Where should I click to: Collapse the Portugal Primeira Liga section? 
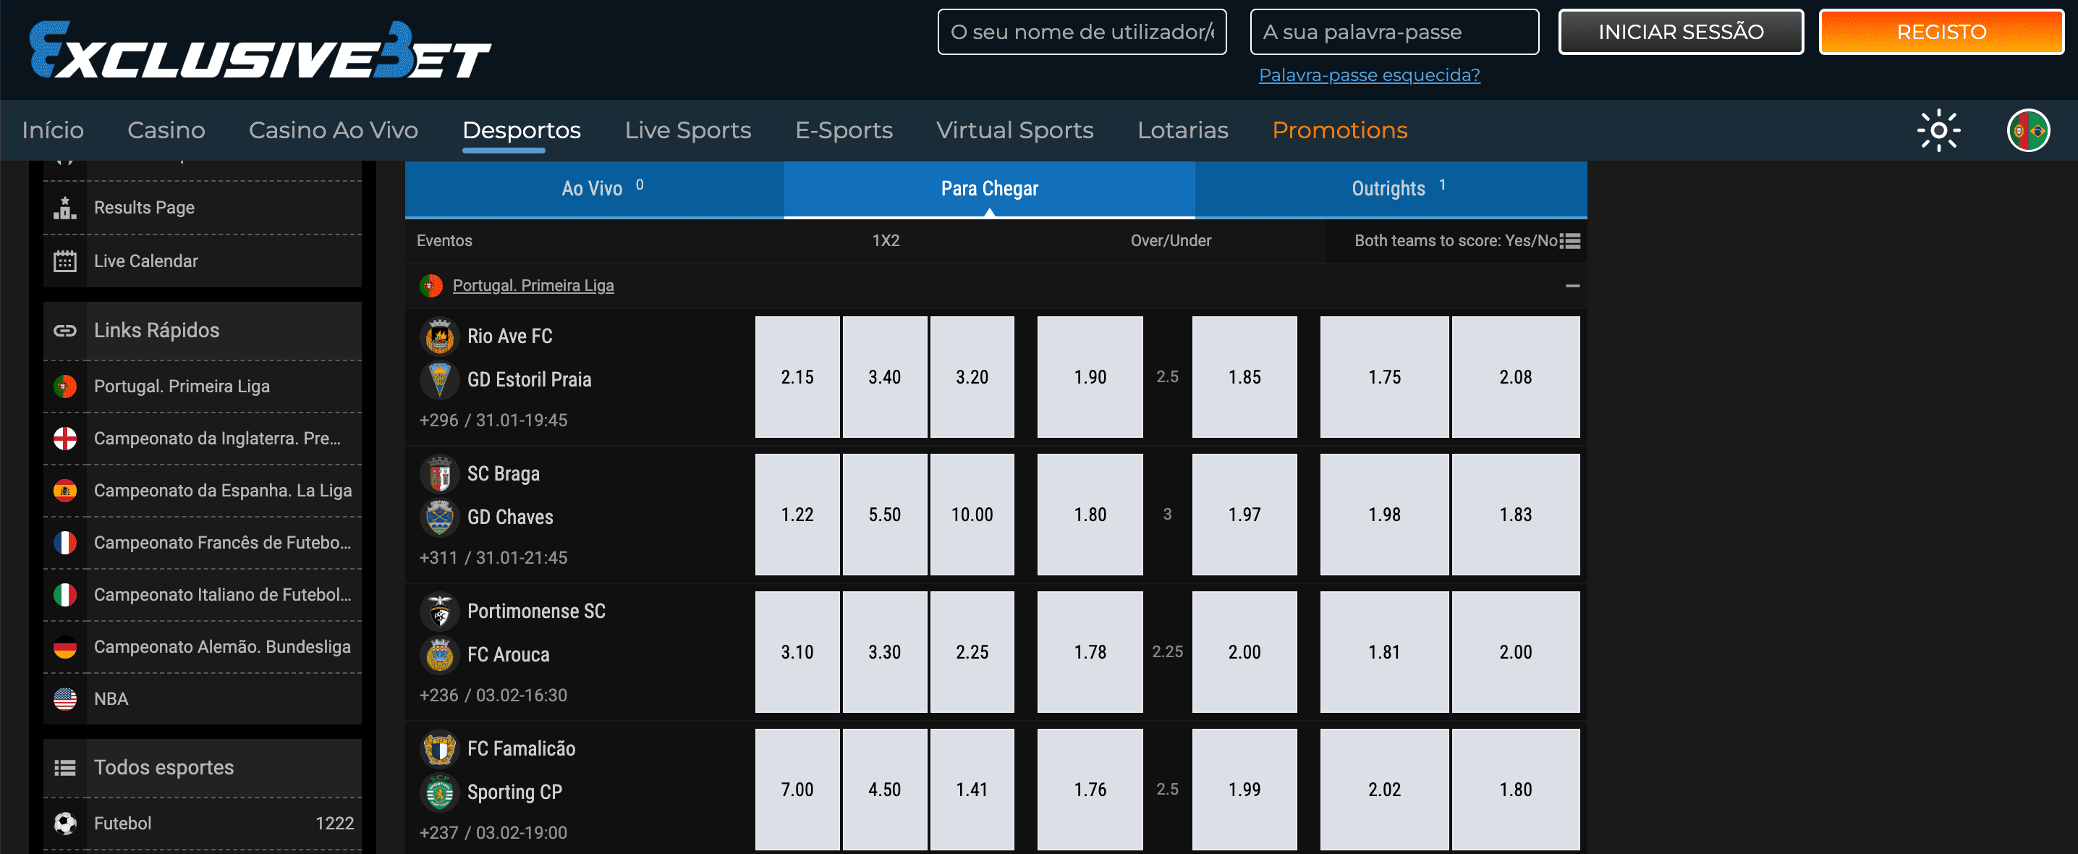(x=1572, y=286)
